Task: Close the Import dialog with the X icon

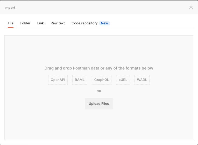Action: [x=191, y=8]
